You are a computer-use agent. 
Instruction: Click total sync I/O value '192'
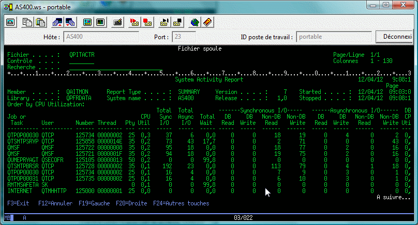pyautogui.click(x=168, y=166)
